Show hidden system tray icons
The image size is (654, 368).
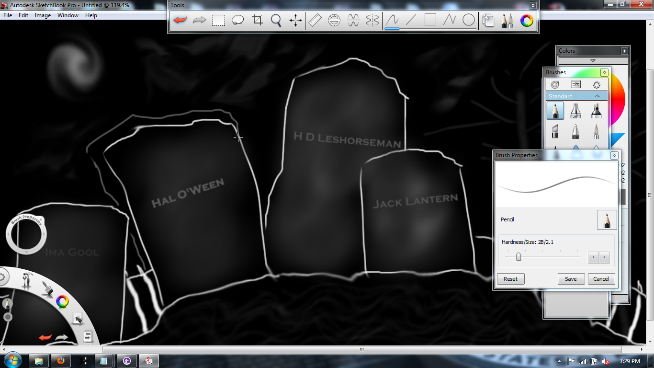pyautogui.click(x=560, y=361)
